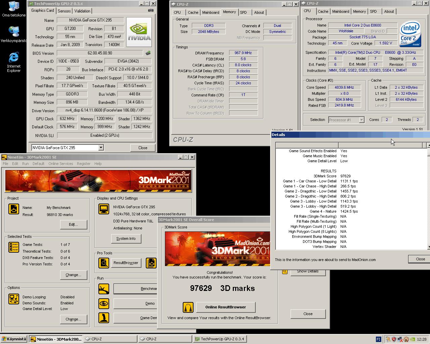This screenshot has width=430, height=344.
Task: Click the GPU-Z camera screenshot icon
Action: point(151,10)
